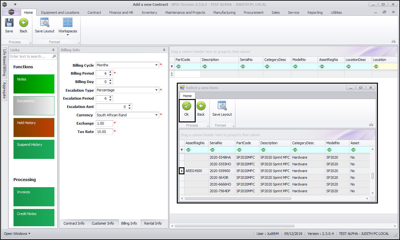
Task: Open the Finance and HR ribbon tab
Action: tap(121, 12)
